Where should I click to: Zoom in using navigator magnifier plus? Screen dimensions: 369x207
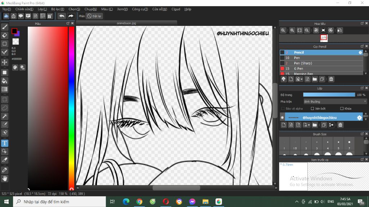point(292,30)
